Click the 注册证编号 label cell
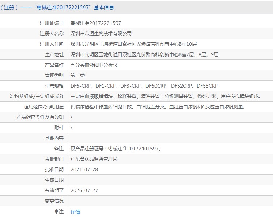273x217 pixels. pyautogui.click(x=52, y=23)
